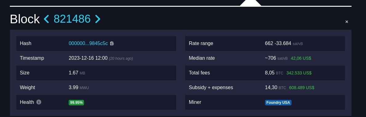Click the white triangle pointer above panel
366x117 pixels.
tap(251, 3)
